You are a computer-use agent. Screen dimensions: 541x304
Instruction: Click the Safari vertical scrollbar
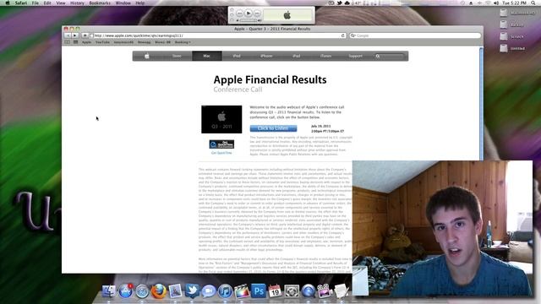click(481, 103)
